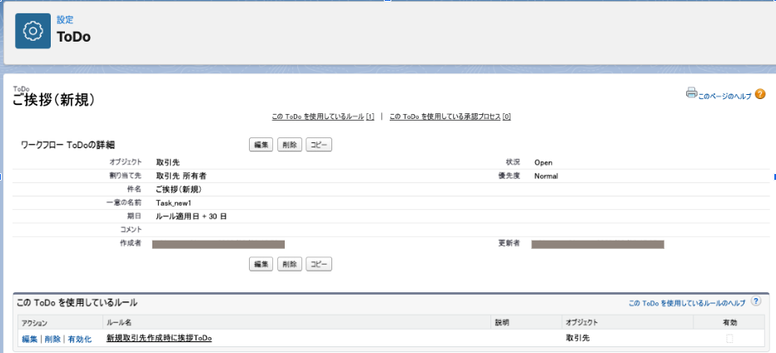
Task: Click 有効化 link in rule row
Action: pos(80,339)
